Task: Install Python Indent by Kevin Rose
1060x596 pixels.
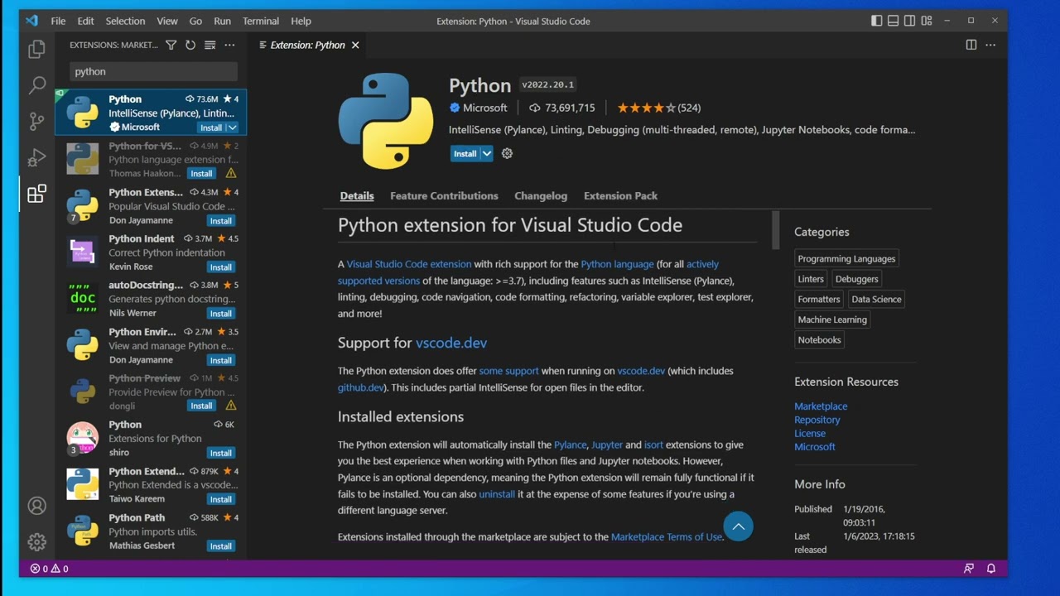Action: pyautogui.click(x=220, y=267)
